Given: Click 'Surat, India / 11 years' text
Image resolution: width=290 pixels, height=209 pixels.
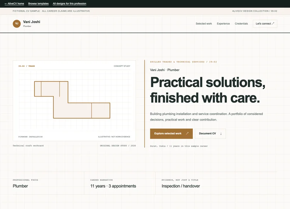Looking at the screenshot, I should tap(179, 146).
